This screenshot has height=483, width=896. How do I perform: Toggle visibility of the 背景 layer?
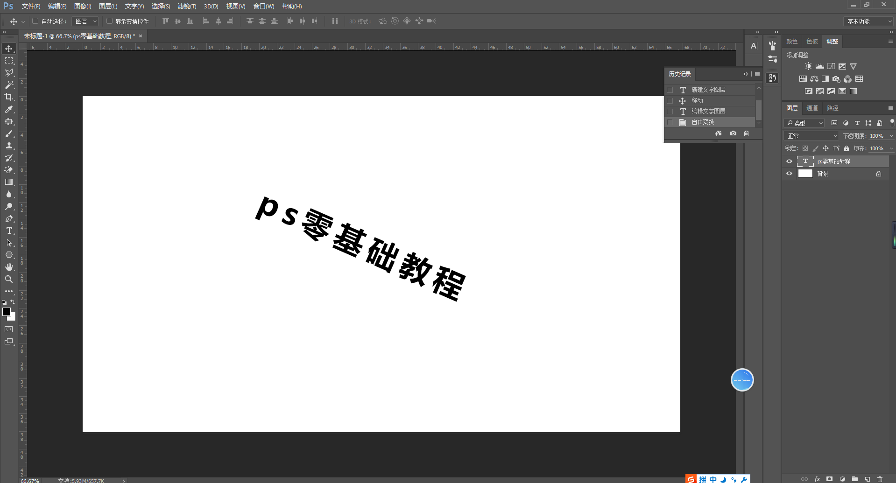pyautogui.click(x=789, y=173)
